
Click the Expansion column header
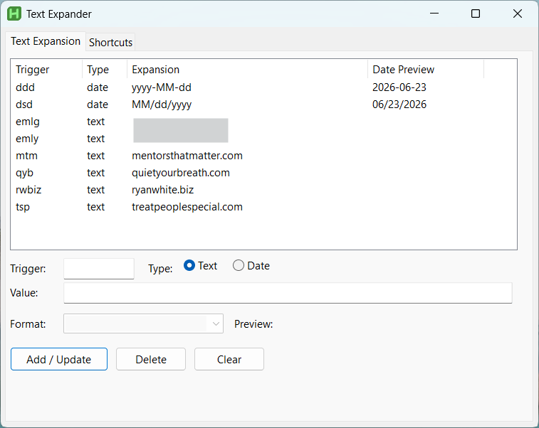(247, 70)
